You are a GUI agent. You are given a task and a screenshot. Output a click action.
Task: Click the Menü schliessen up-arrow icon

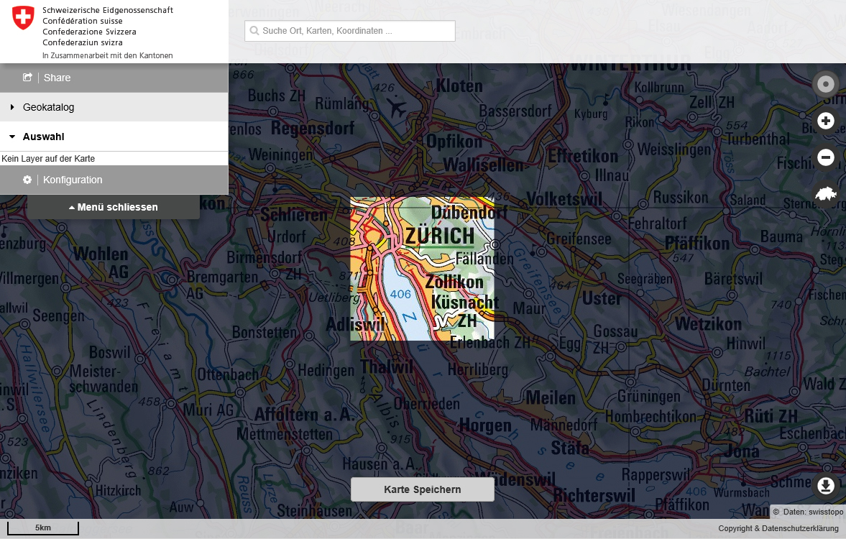point(71,207)
